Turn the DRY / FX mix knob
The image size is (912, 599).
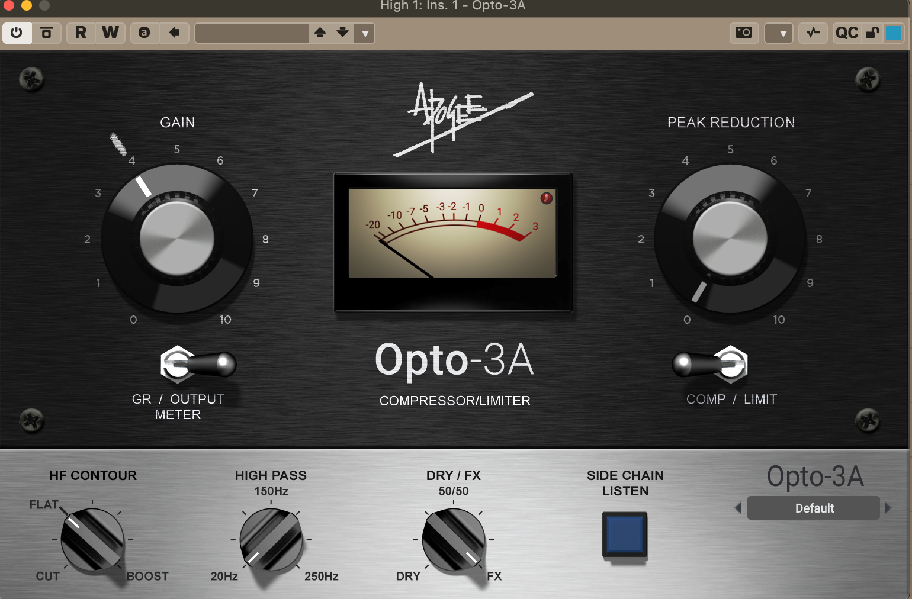click(454, 540)
